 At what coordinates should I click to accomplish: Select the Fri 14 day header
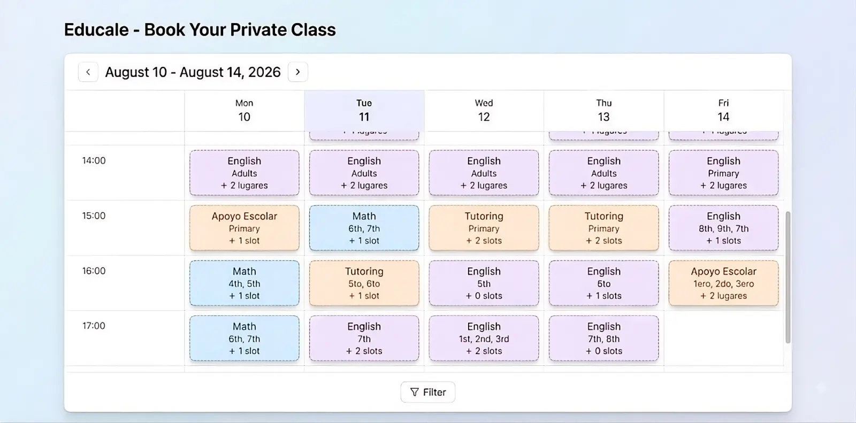pyautogui.click(x=723, y=110)
